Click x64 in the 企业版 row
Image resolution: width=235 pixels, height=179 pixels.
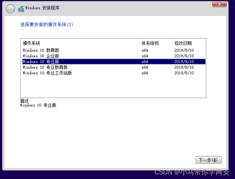click(145, 56)
